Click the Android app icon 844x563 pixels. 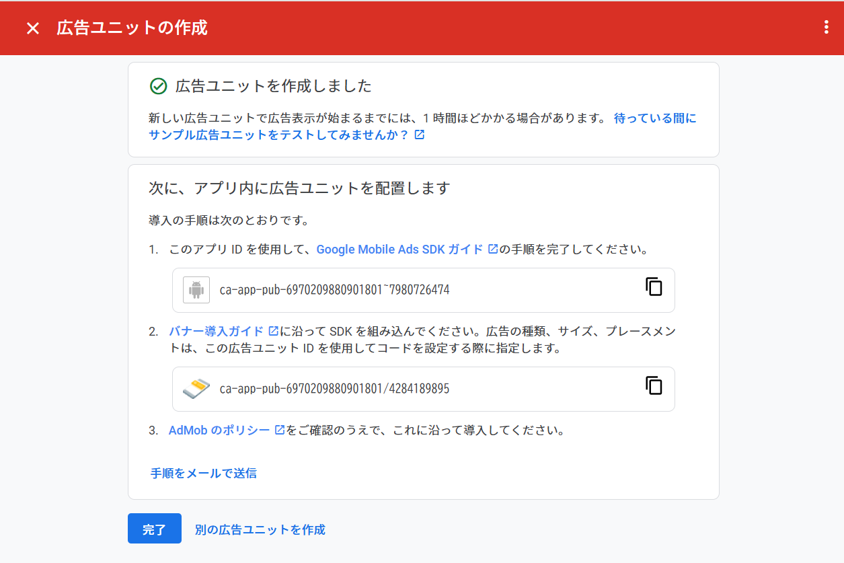pyautogui.click(x=196, y=290)
